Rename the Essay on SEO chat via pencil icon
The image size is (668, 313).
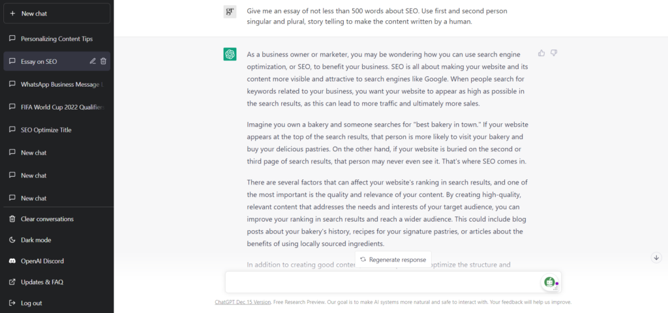(x=93, y=61)
